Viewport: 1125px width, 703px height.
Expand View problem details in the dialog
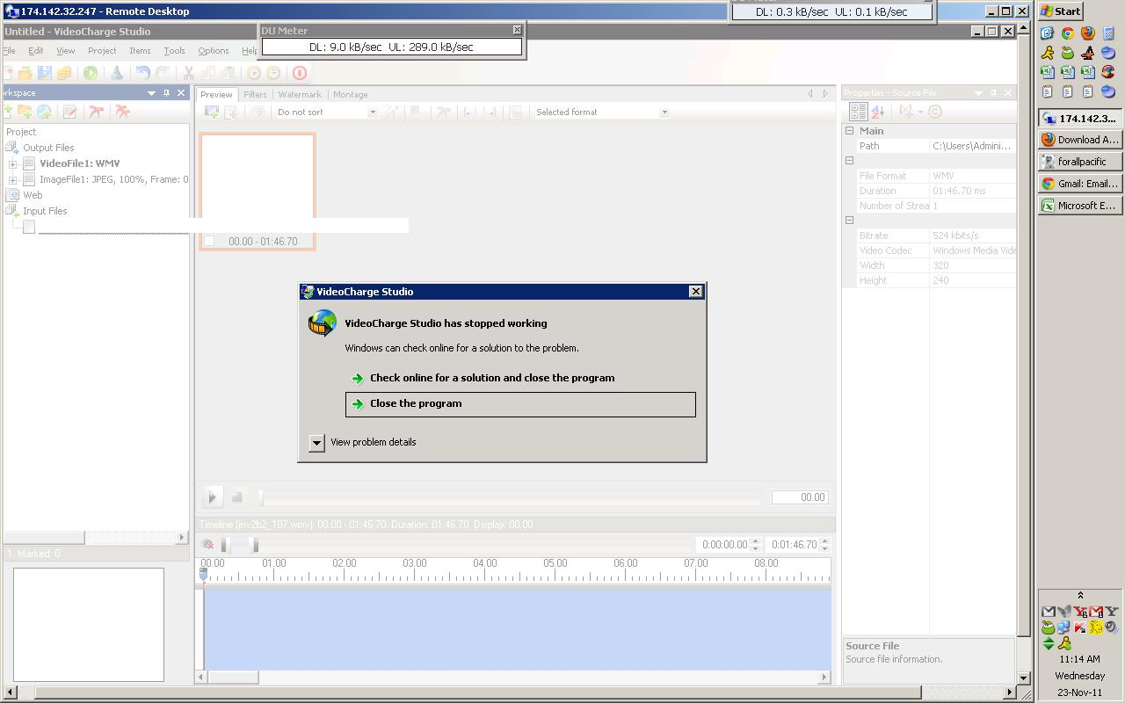point(316,442)
